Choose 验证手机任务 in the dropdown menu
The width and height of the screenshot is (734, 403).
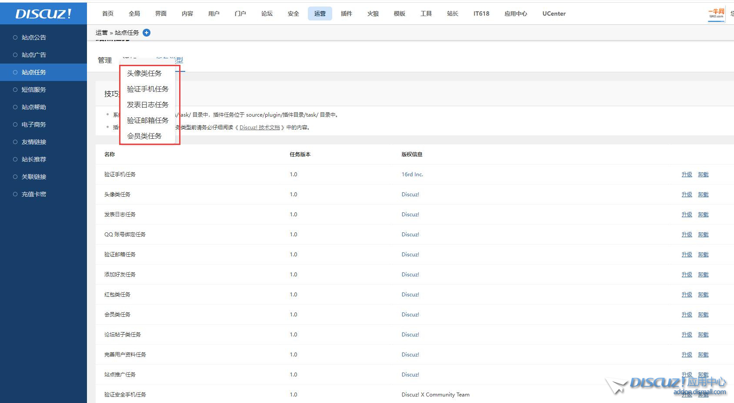(x=147, y=89)
